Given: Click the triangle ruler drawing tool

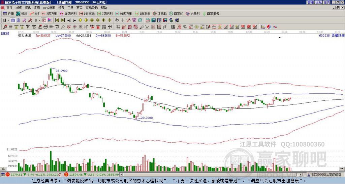Looking at the screenshot, I should tap(63, 27).
